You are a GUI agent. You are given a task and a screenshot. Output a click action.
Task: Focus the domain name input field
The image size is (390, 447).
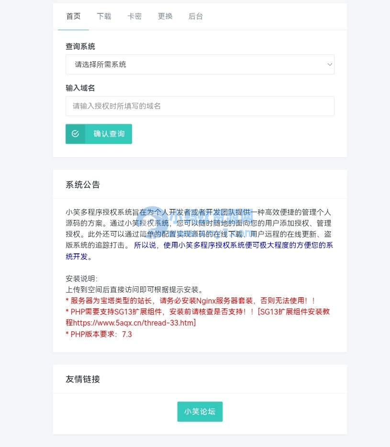[200, 106]
